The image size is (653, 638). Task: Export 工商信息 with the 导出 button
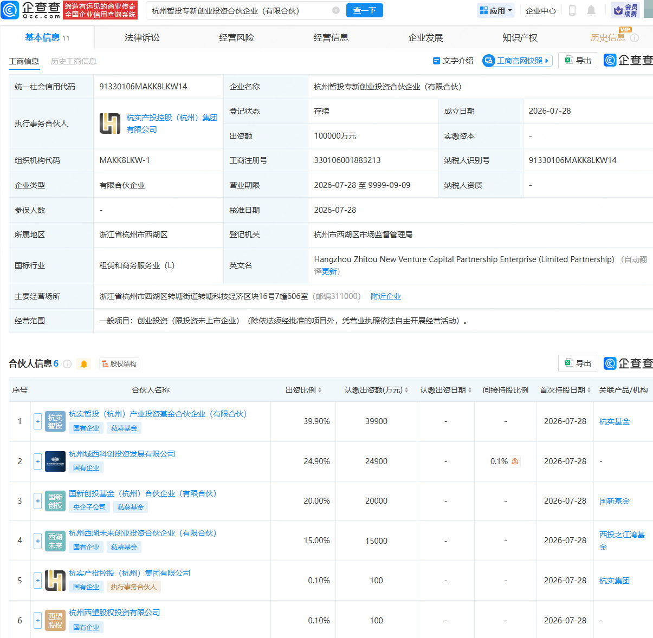578,61
